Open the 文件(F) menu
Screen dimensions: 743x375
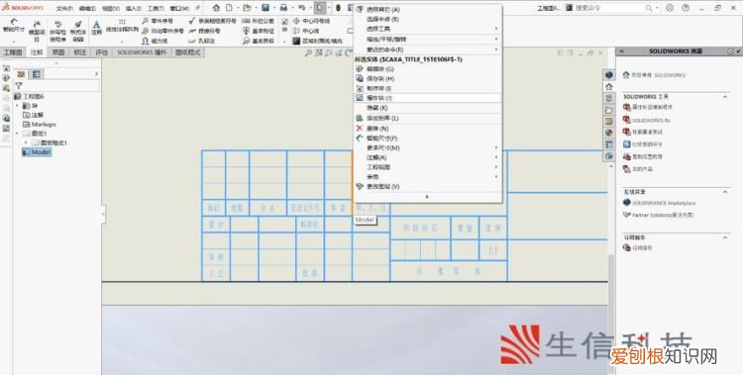[x=64, y=9]
